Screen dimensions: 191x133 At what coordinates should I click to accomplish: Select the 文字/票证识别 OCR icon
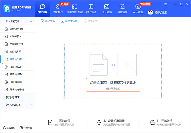(75, 7)
